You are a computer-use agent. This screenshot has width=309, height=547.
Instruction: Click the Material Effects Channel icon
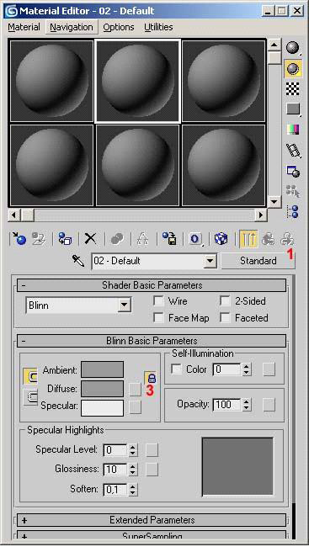tap(195, 239)
